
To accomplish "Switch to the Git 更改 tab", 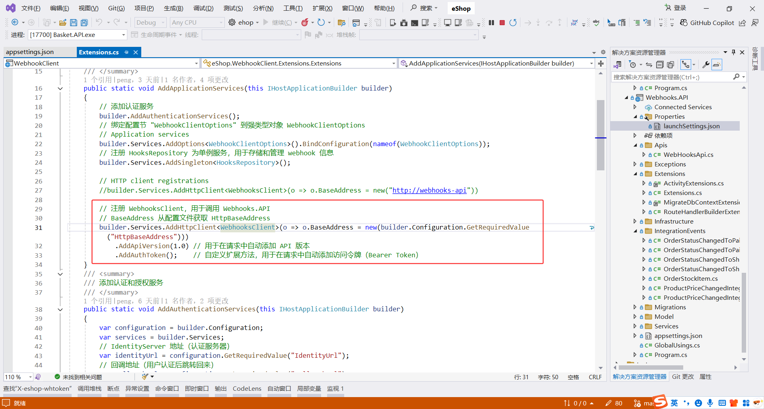I will pyautogui.click(x=683, y=376).
